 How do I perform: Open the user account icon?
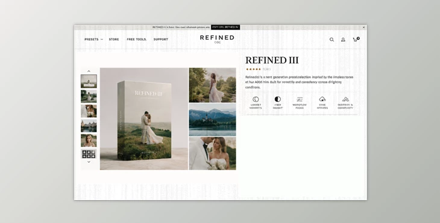click(343, 40)
